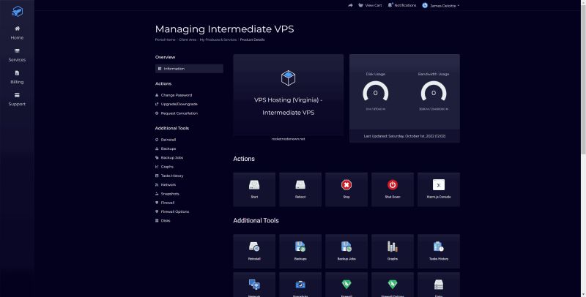Click My Products & Services breadcrumb

click(x=218, y=40)
